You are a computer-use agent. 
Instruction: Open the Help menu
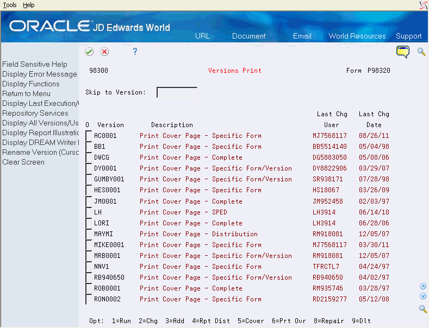28,5
